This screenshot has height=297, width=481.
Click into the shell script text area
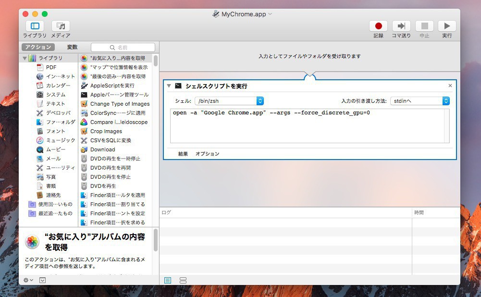click(x=310, y=126)
